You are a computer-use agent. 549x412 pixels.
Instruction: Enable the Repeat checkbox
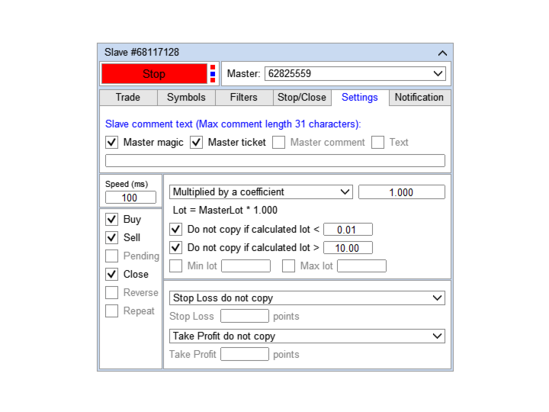pos(111,311)
